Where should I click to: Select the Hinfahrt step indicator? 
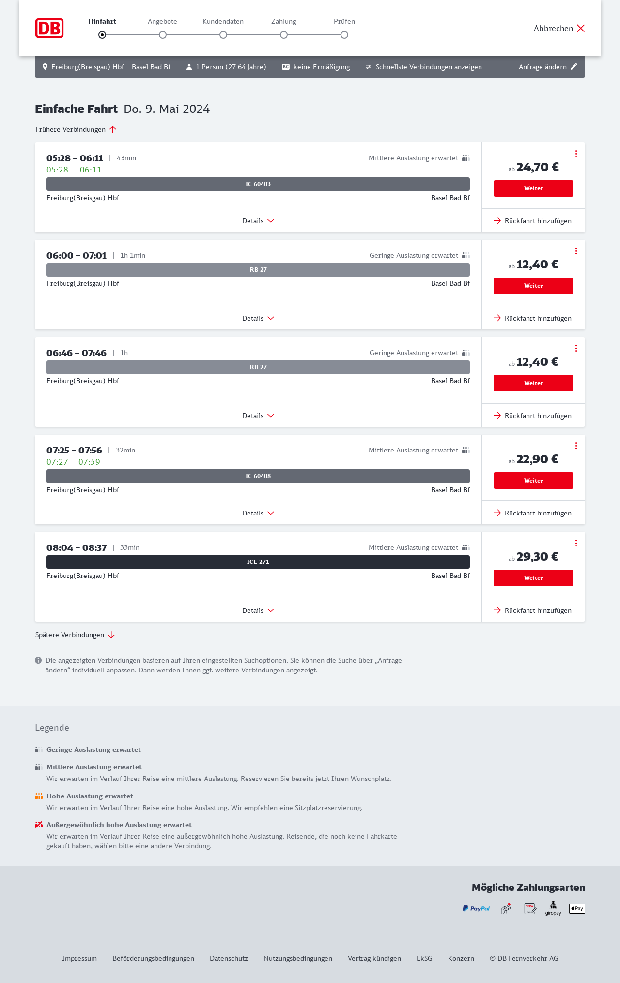coord(102,35)
